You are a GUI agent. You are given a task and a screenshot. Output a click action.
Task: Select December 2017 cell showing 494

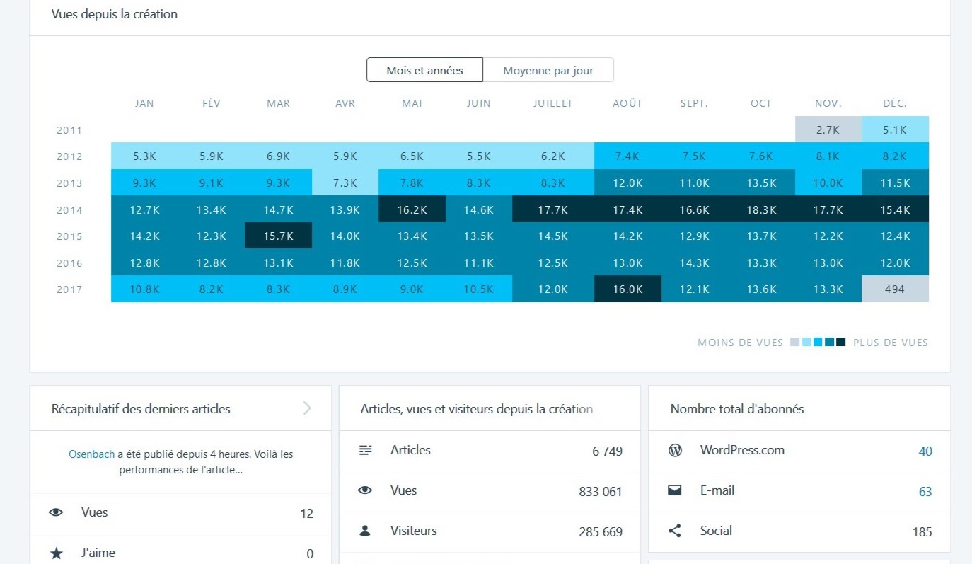coord(895,289)
